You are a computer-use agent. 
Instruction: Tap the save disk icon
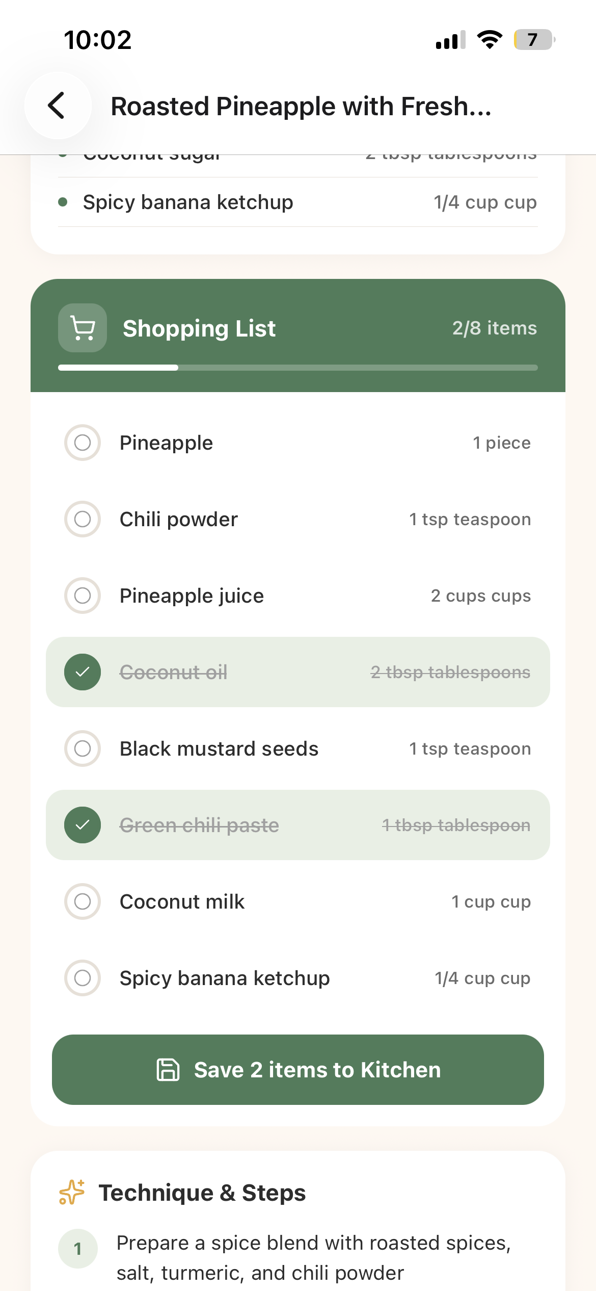pyautogui.click(x=168, y=1070)
